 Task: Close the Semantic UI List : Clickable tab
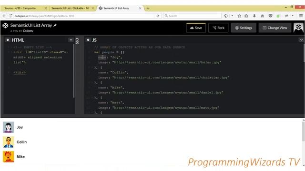point(93,8)
